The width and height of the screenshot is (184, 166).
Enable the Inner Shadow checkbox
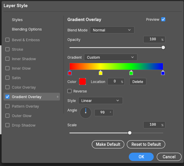point(7,59)
